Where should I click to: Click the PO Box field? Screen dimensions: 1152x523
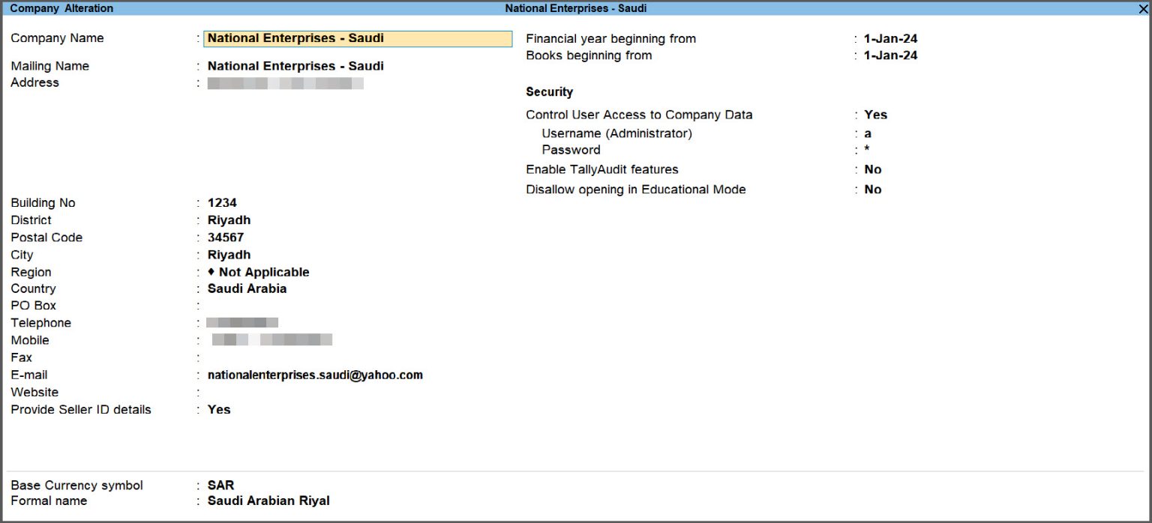[x=225, y=305]
